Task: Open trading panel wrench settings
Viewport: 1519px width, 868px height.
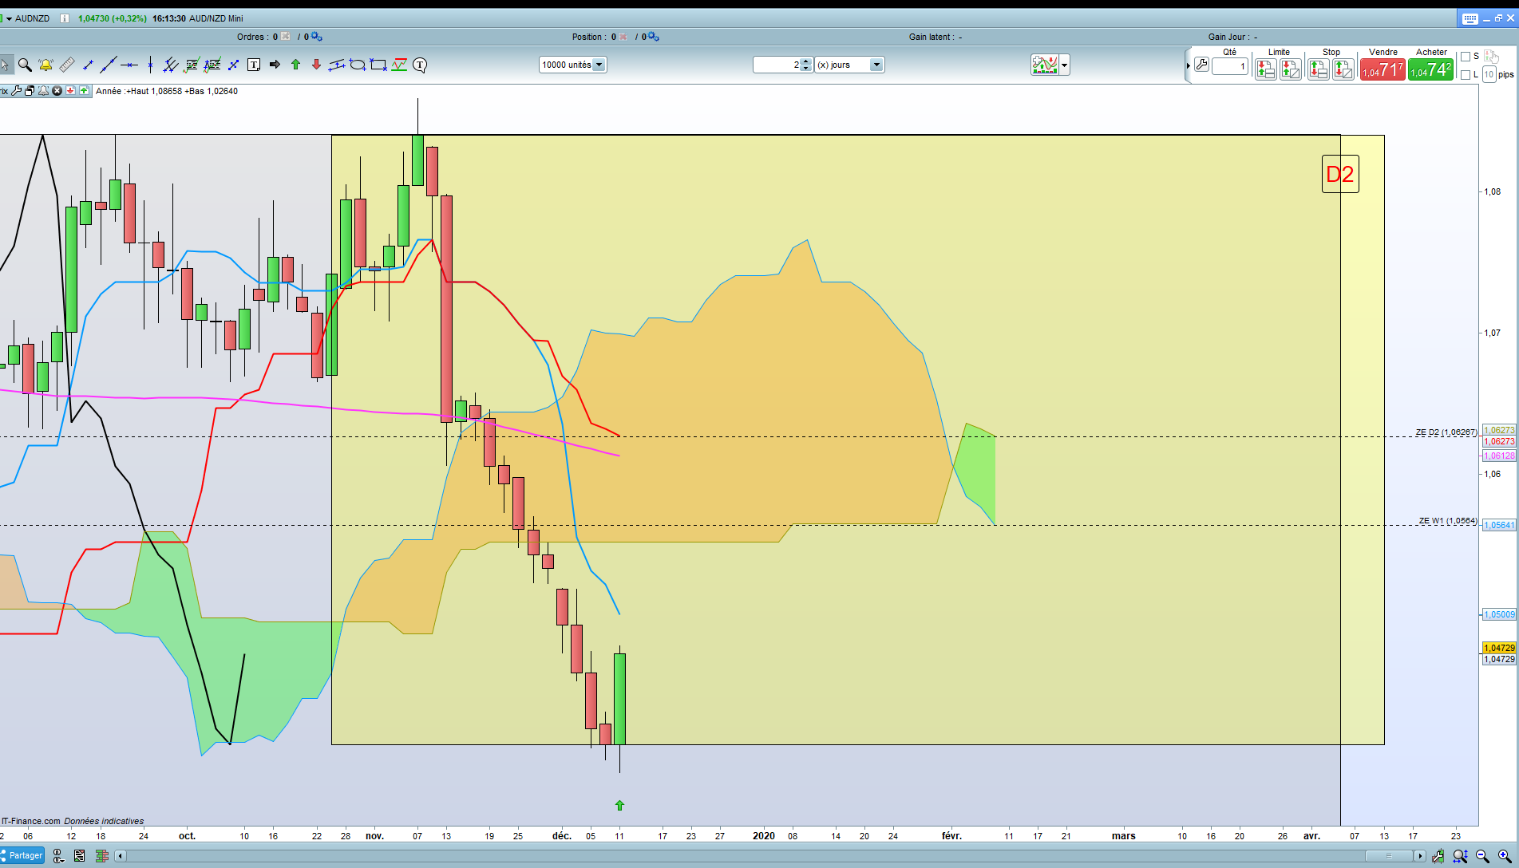Action: tap(1201, 65)
